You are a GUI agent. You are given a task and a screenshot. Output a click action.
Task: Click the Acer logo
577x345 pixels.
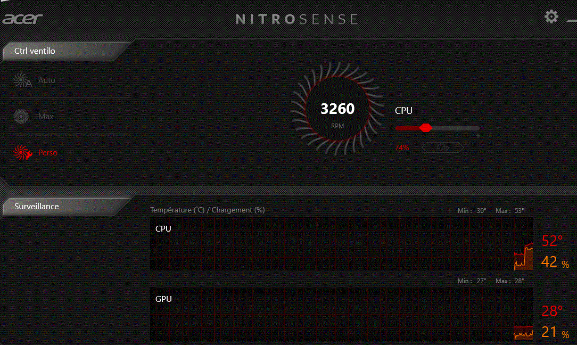pos(23,19)
